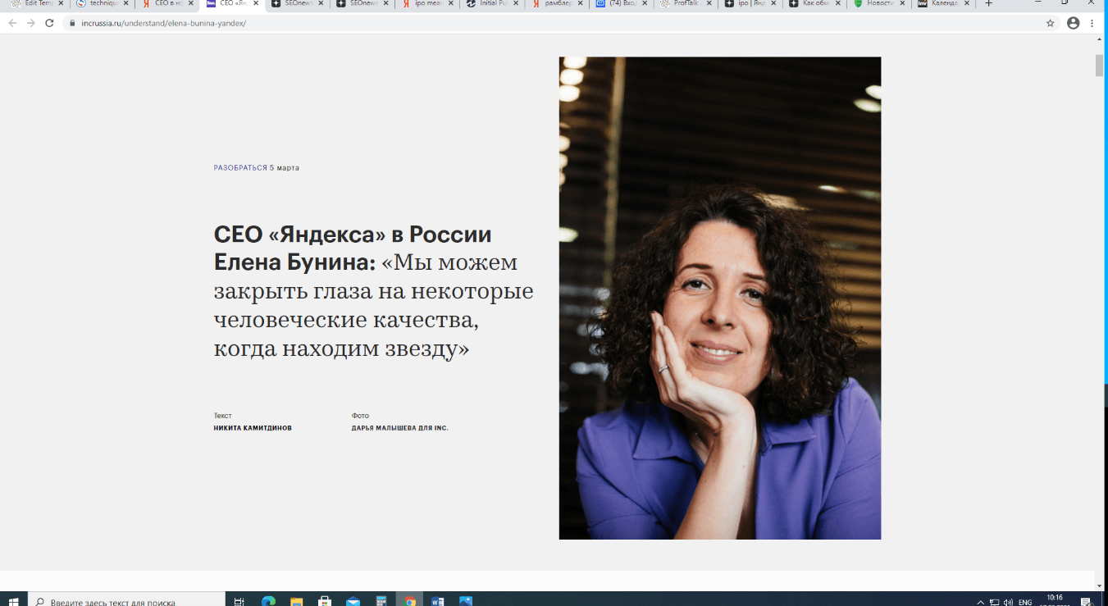Open the Mail app from the taskbar
Image resolution: width=1108 pixels, height=606 pixels.
point(353,601)
